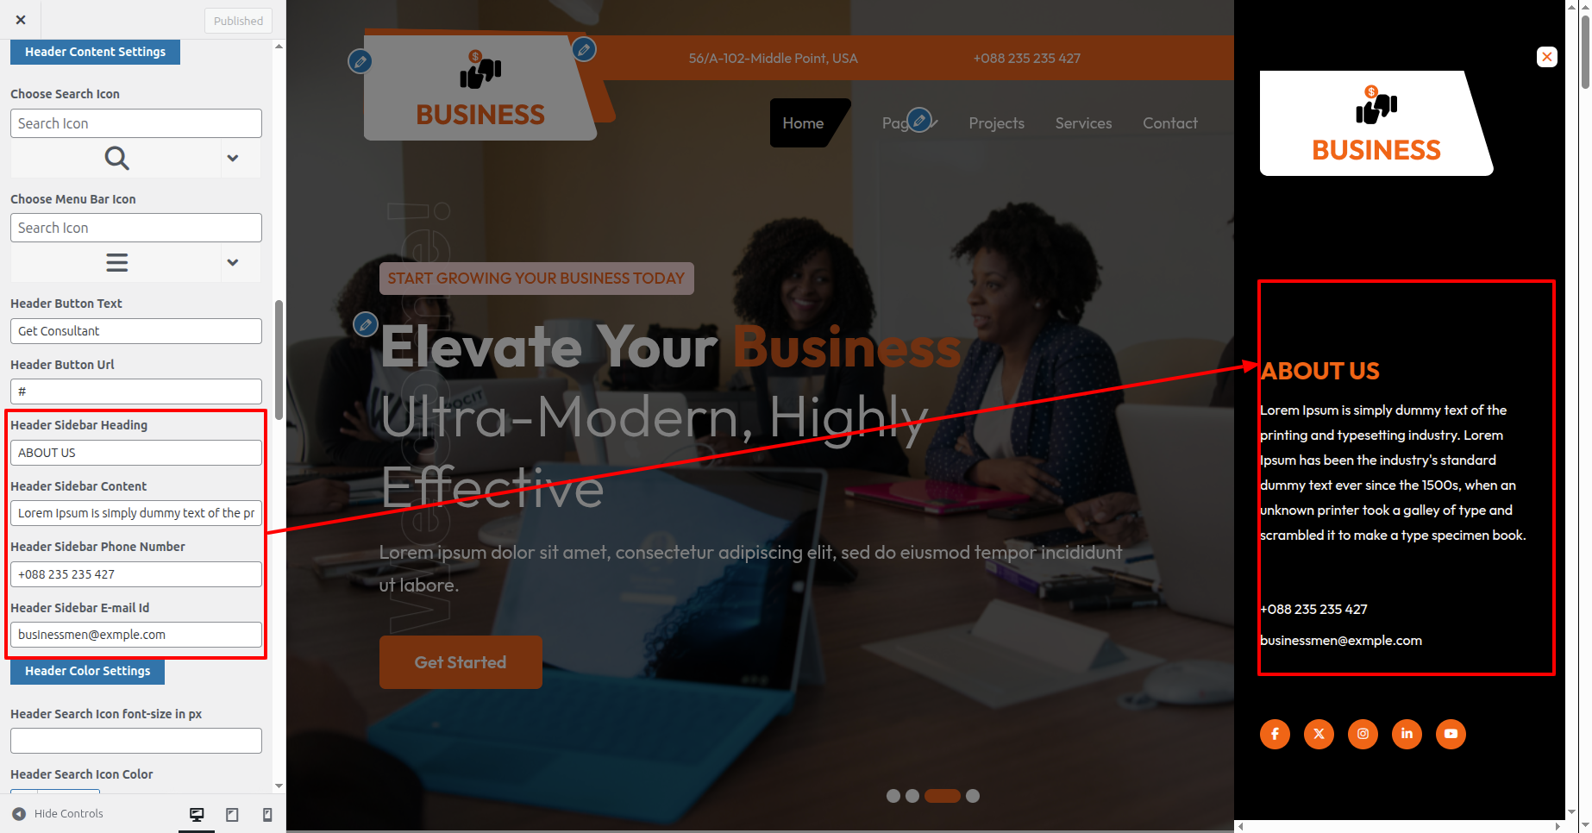Click the Header Button Text input field
The width and height of the screenshot is (1592, 833).
(136, 331)
